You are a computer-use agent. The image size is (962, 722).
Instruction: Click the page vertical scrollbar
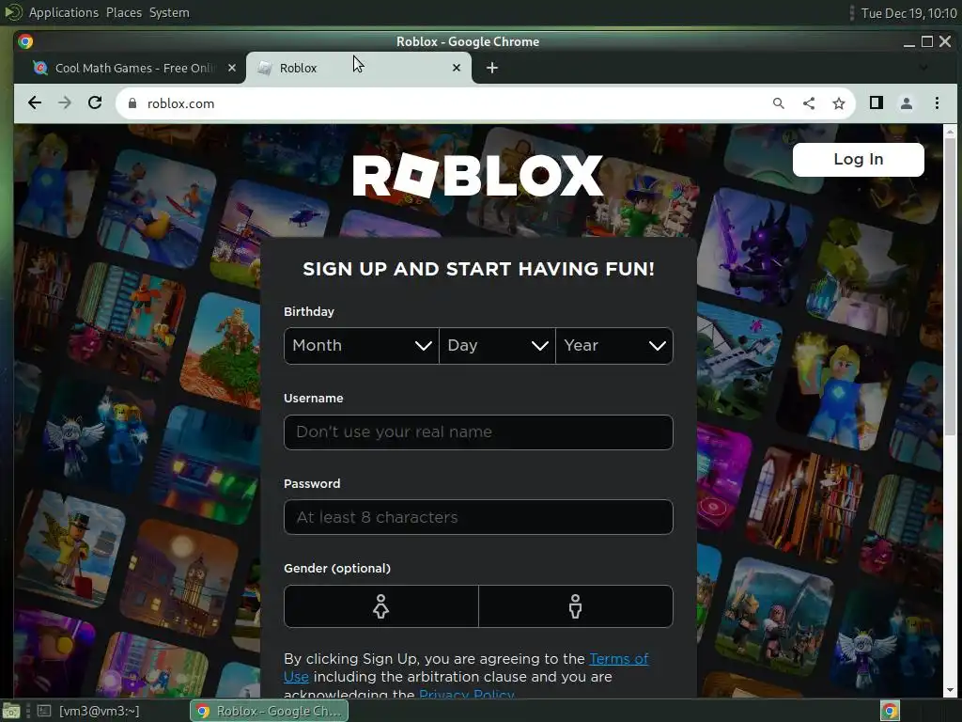tap(950, 287)
